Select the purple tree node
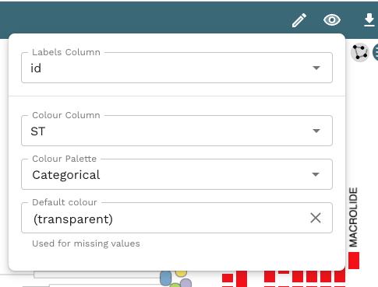The width and height of the screenshot is (378, 287). 185,283
